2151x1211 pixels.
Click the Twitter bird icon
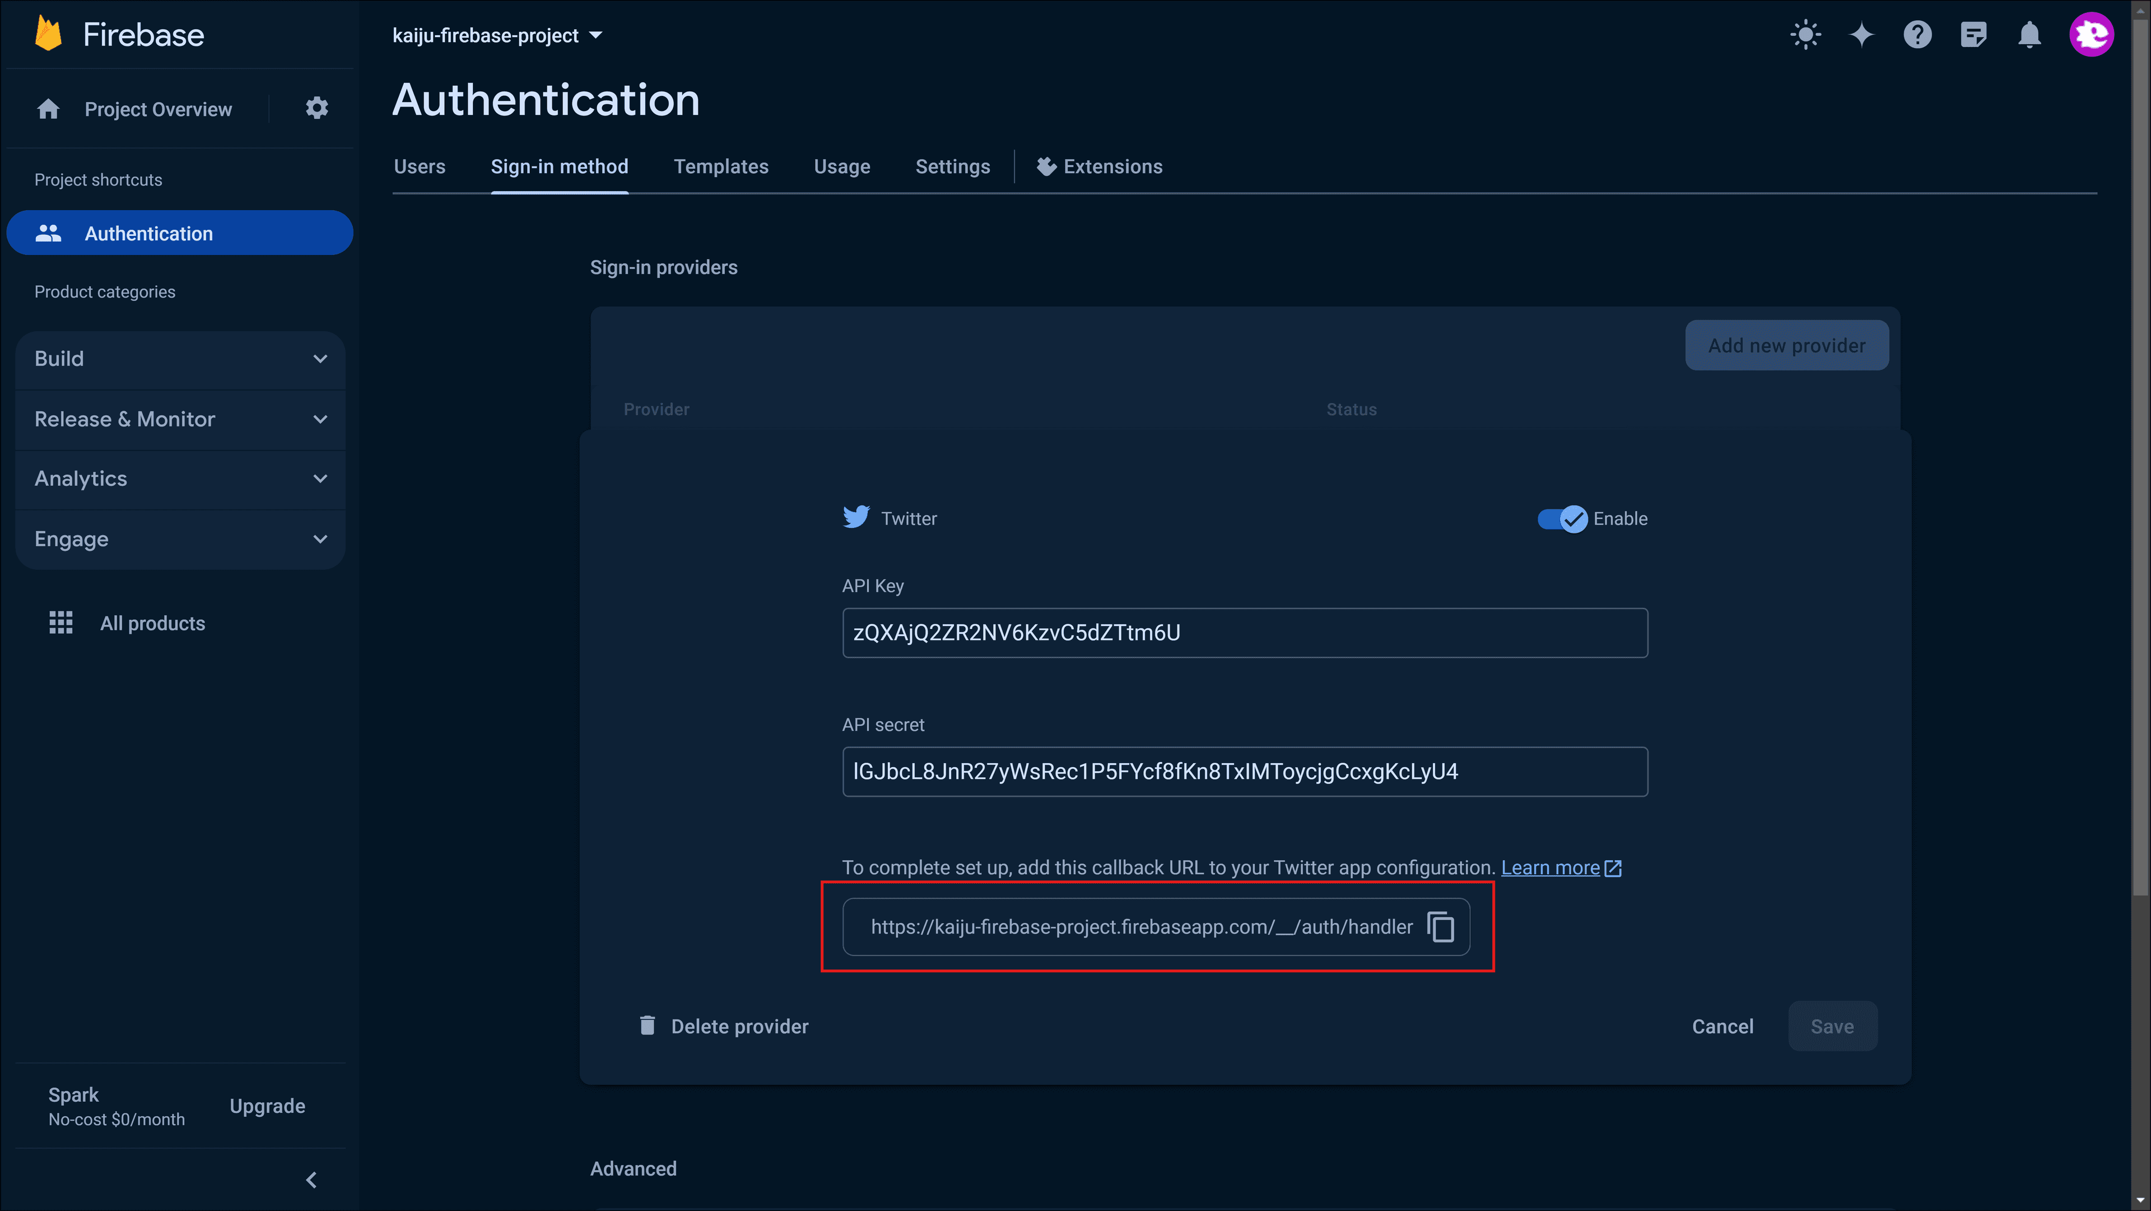point(856,517)
